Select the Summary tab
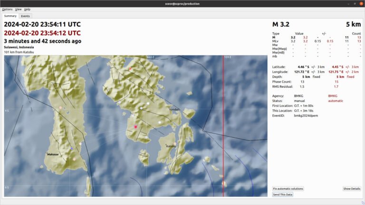Screen dimensions: 365x205 pos(10,16)
